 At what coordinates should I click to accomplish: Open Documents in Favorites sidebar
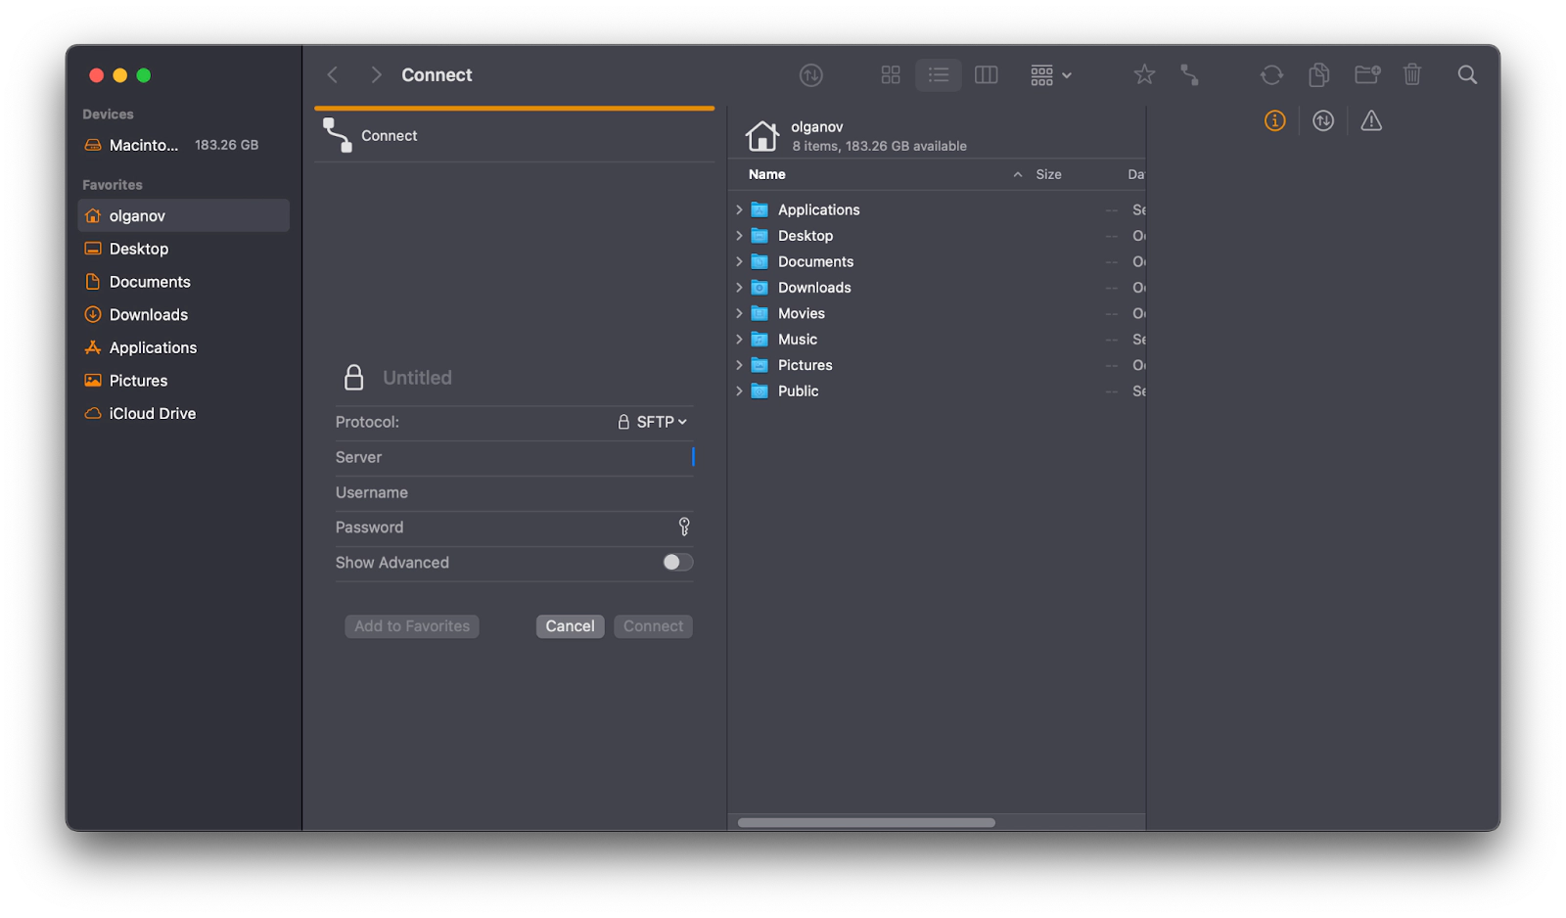[x=183, y=282]
